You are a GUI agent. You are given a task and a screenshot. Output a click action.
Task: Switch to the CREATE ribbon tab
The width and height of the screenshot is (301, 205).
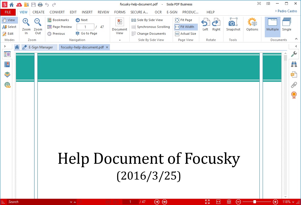pos(38,12)
